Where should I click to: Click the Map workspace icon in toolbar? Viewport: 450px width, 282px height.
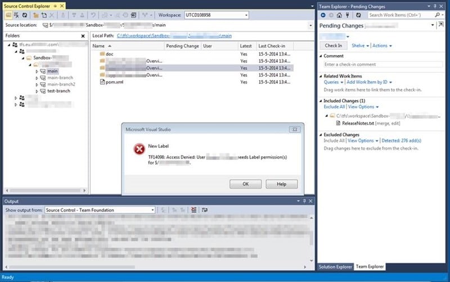[16, 15]
